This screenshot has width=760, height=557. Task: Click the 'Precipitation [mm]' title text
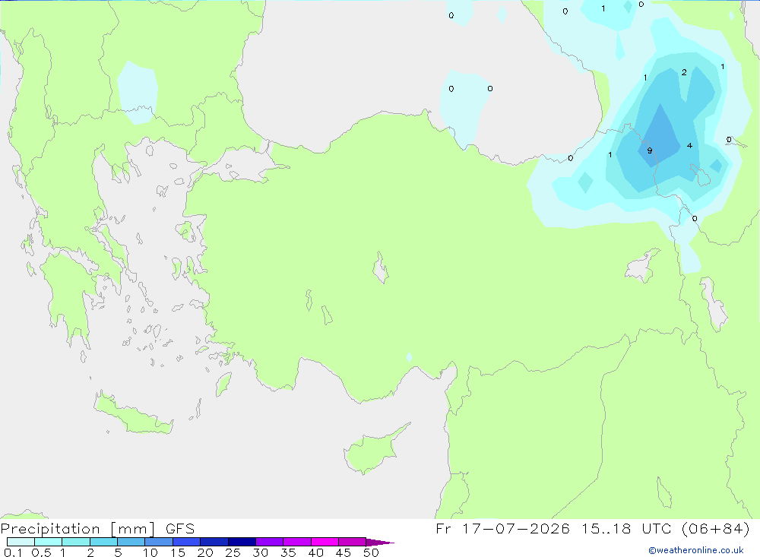click(78, 529)
